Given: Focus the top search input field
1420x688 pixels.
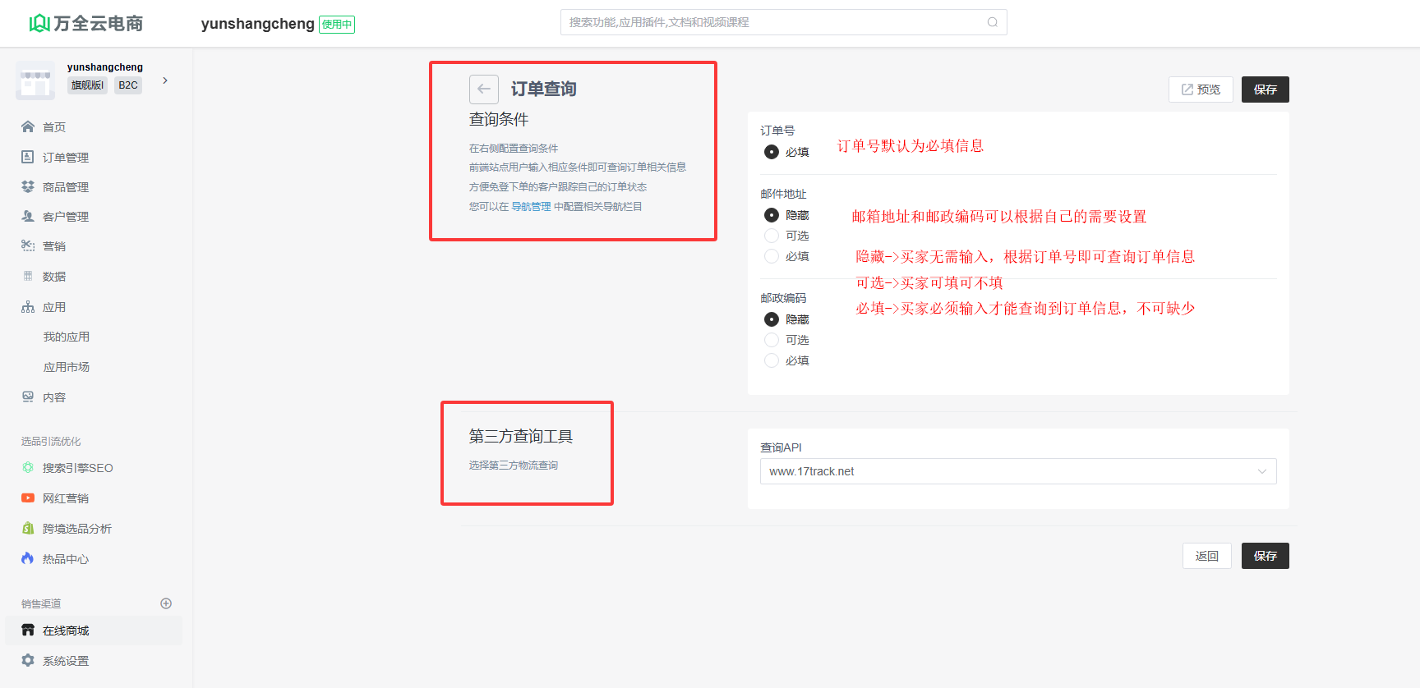Looking at the screenshot, I should tap(772, 22).
